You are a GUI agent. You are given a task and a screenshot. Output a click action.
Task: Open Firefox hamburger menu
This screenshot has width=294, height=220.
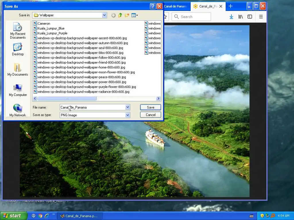(x=261, y=17)
